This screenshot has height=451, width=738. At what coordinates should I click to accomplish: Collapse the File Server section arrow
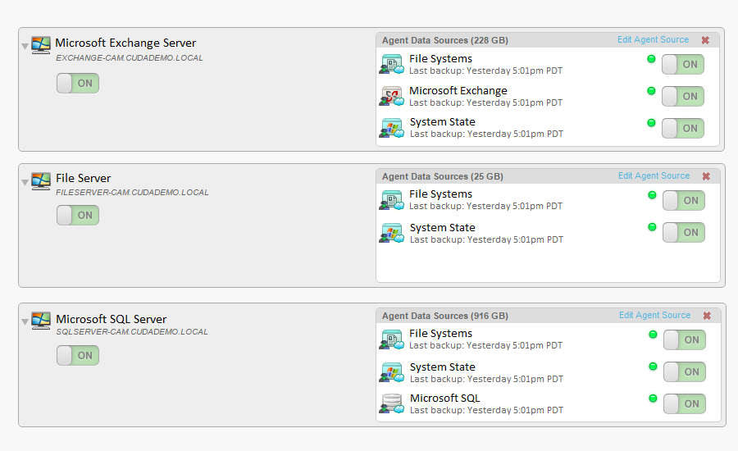(x=25, y=182)
